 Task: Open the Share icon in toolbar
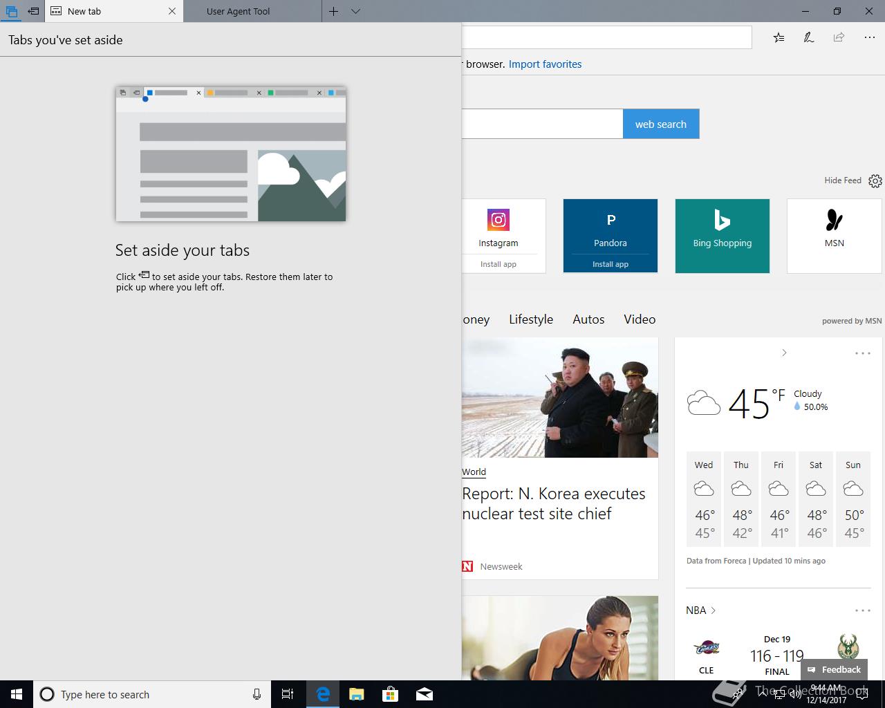pyautogui.click(x=839, y=37)
